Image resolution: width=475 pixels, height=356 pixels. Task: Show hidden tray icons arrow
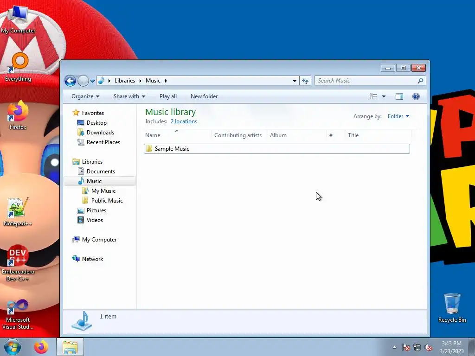(394, 347)
